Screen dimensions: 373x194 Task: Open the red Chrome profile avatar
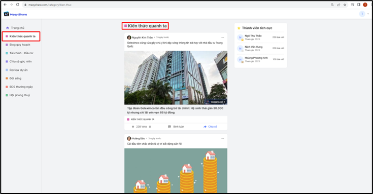365,5
